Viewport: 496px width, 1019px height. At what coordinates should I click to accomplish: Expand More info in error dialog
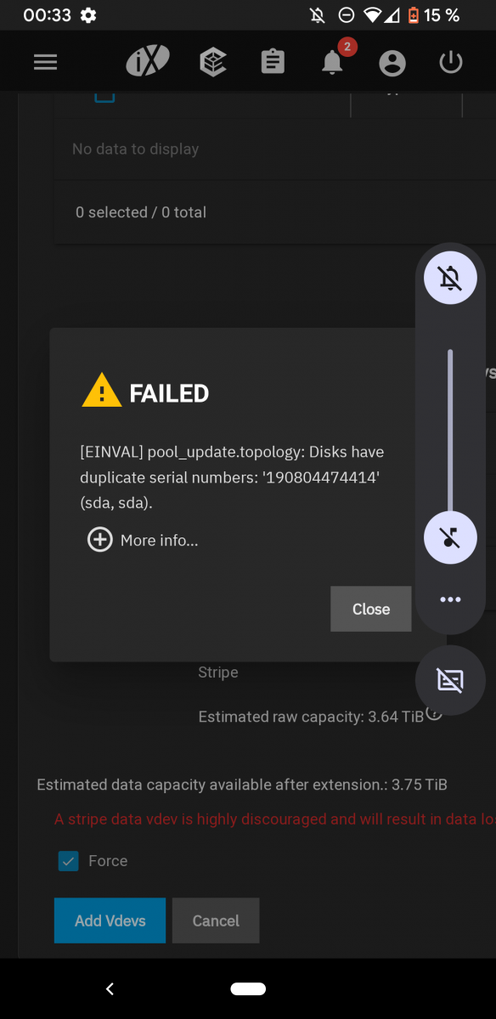click(x=143, y=540)
